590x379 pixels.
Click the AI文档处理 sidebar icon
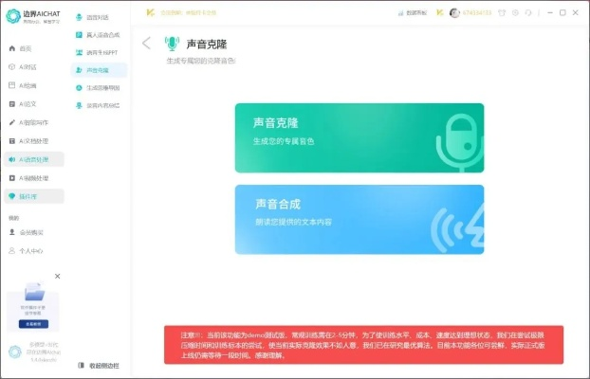12,141
